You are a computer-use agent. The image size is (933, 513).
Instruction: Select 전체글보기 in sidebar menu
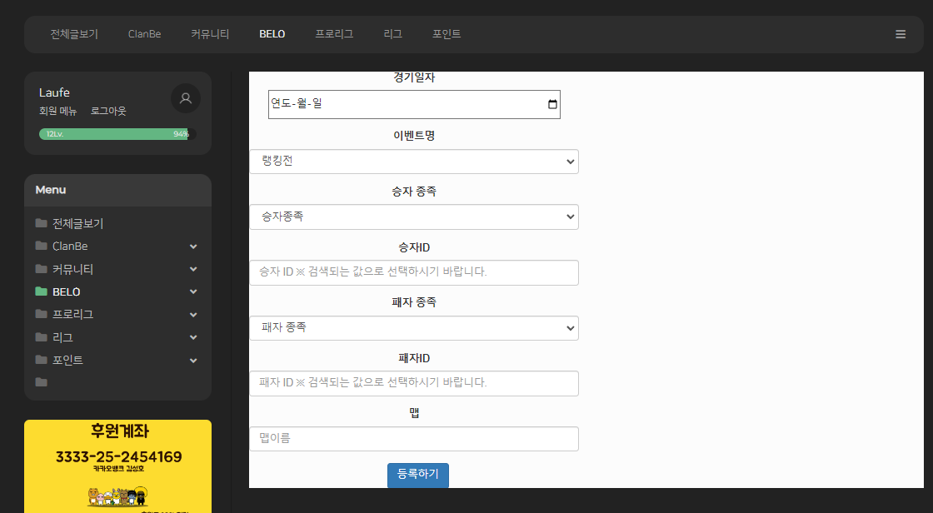pyautogui.click(x=78, y=224)
